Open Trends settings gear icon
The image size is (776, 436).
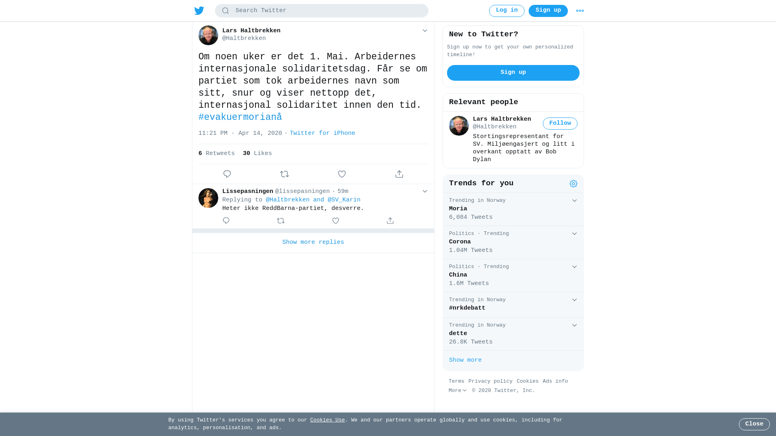[574, 184]
